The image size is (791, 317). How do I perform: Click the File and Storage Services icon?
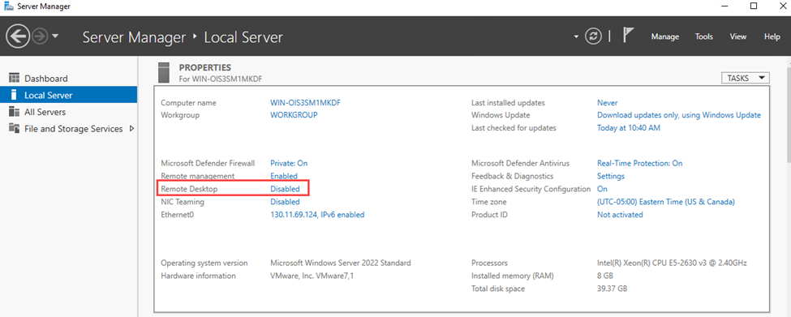point(14,129)
